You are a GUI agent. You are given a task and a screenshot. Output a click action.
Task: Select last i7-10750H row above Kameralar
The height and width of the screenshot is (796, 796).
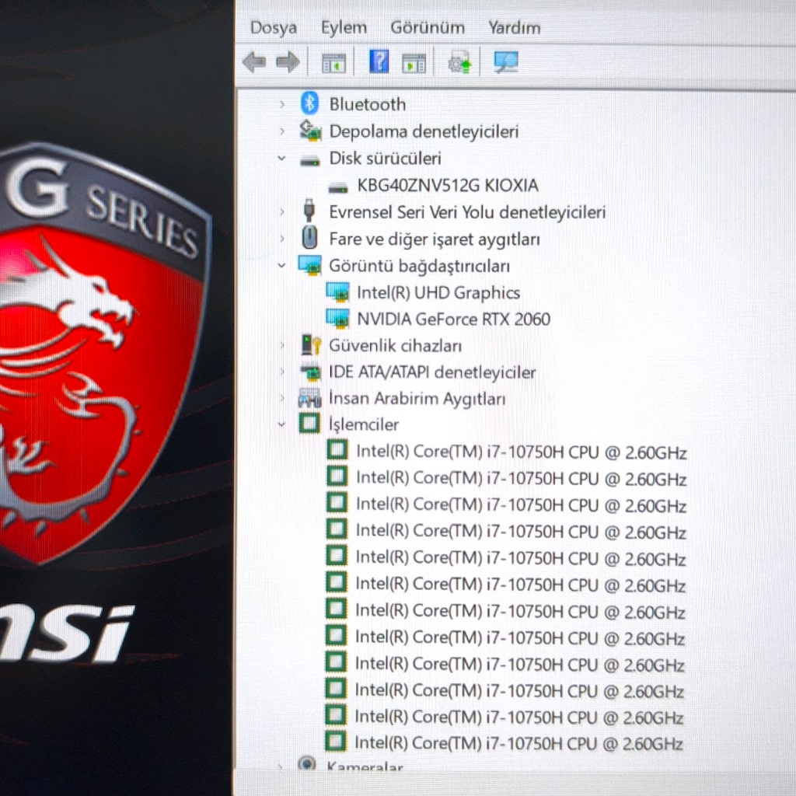point(518,743)
